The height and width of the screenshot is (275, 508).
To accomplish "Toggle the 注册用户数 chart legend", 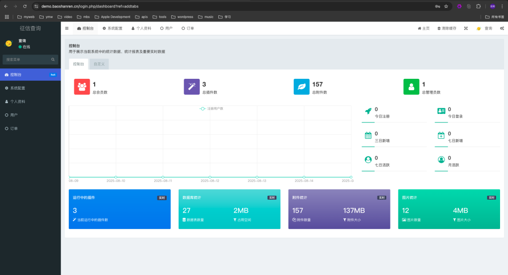I will click(x=211, y=109).
